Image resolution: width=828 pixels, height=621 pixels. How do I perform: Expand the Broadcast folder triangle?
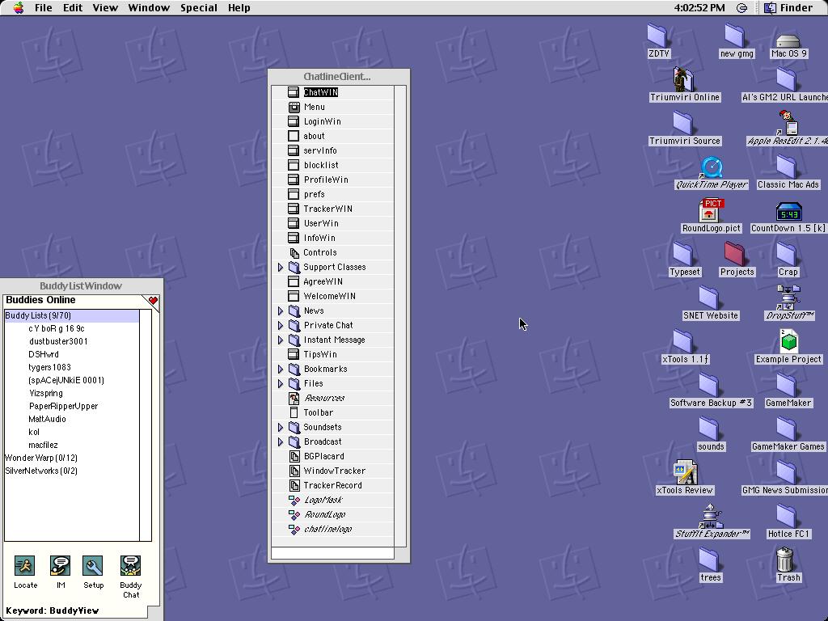tap(281, 442)
